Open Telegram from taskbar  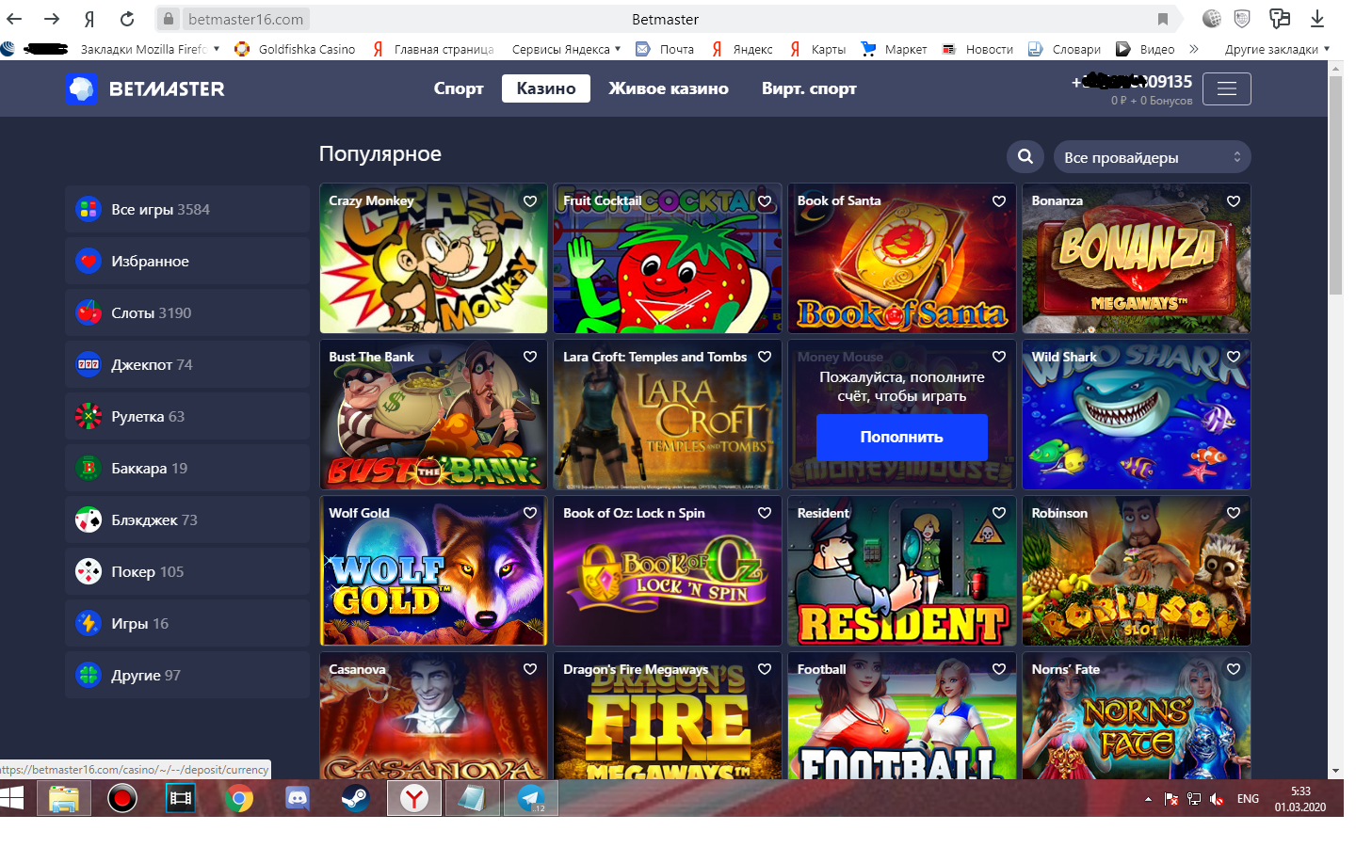coord(531,799)
